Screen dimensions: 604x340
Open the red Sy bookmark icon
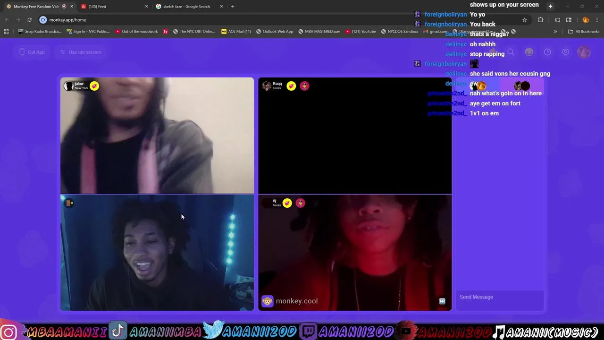(x=166, y=32)
